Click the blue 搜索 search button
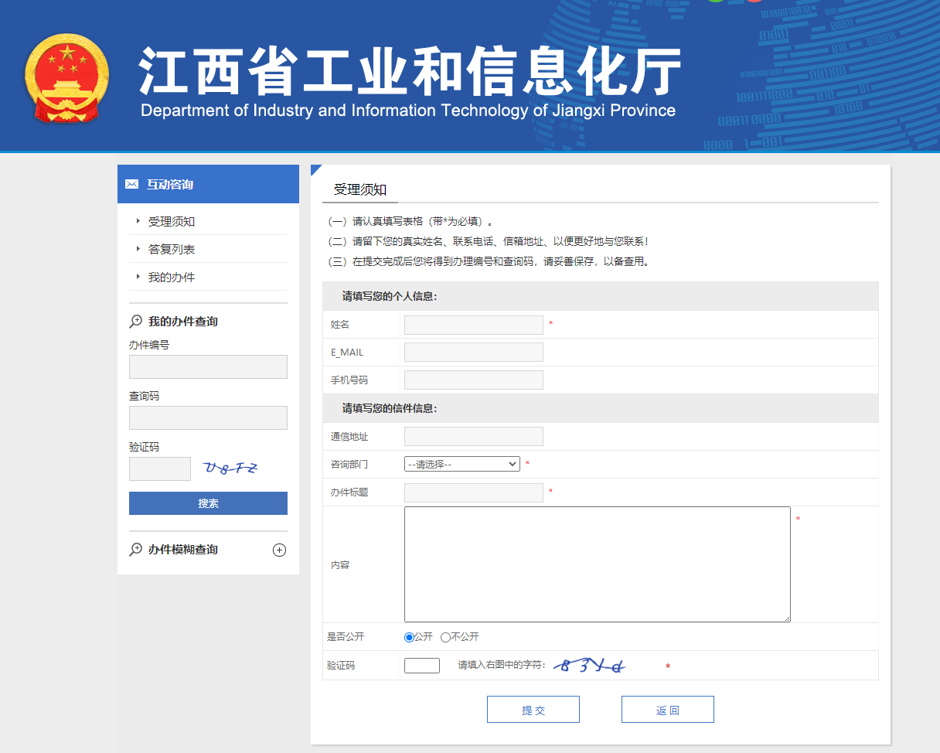Screen dimensions: 940x753 pos(208,503)
